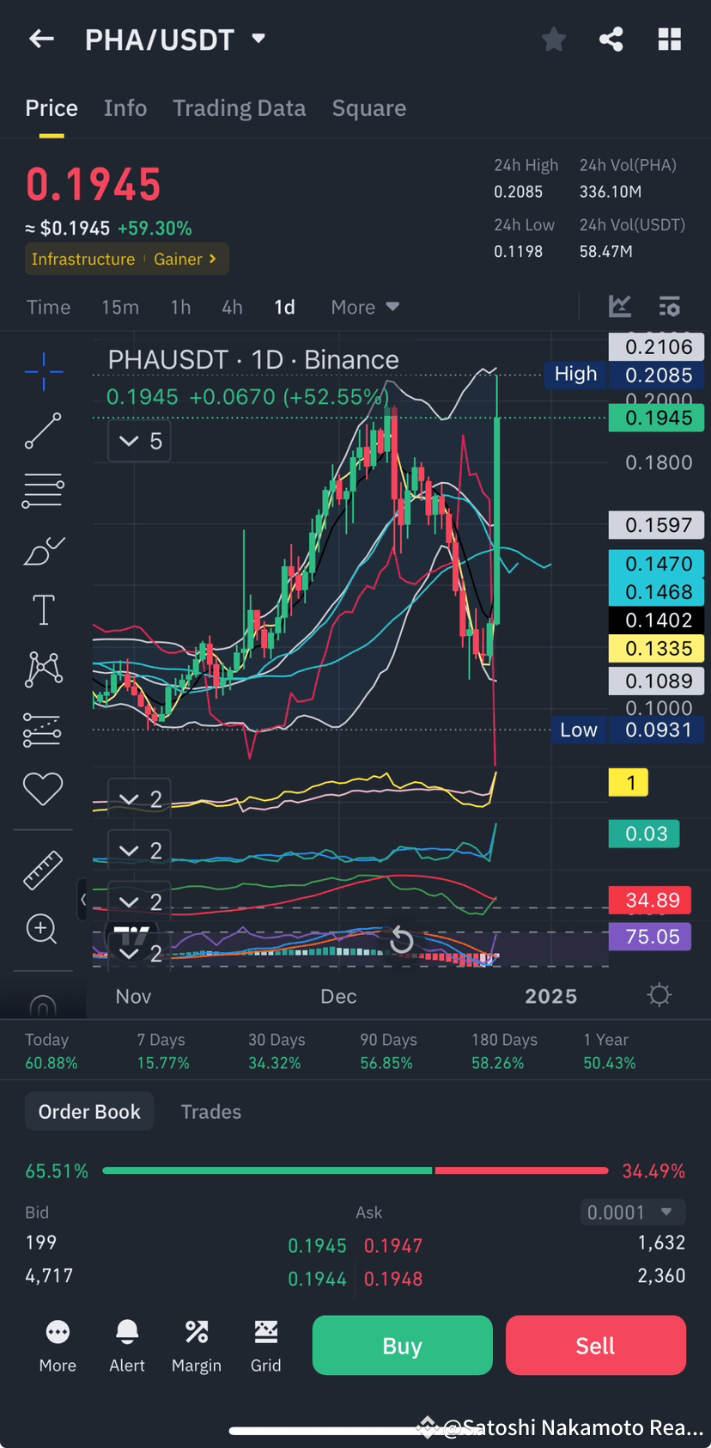The width and height of the screenshot is (711, 1448).
Task: Tap the heart favorites icon in toolbar
Action: click(43, 789)
